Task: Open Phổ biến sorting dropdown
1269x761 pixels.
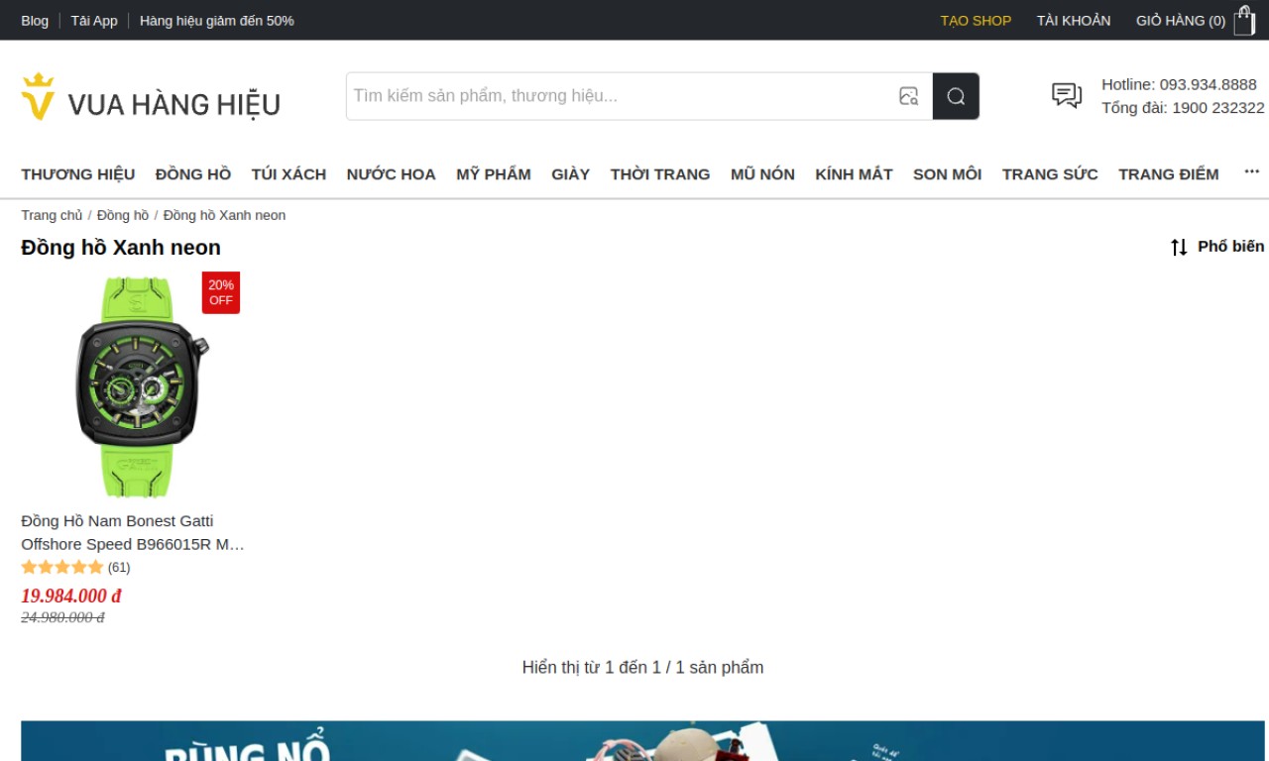Action: [x=1230, y=246]
